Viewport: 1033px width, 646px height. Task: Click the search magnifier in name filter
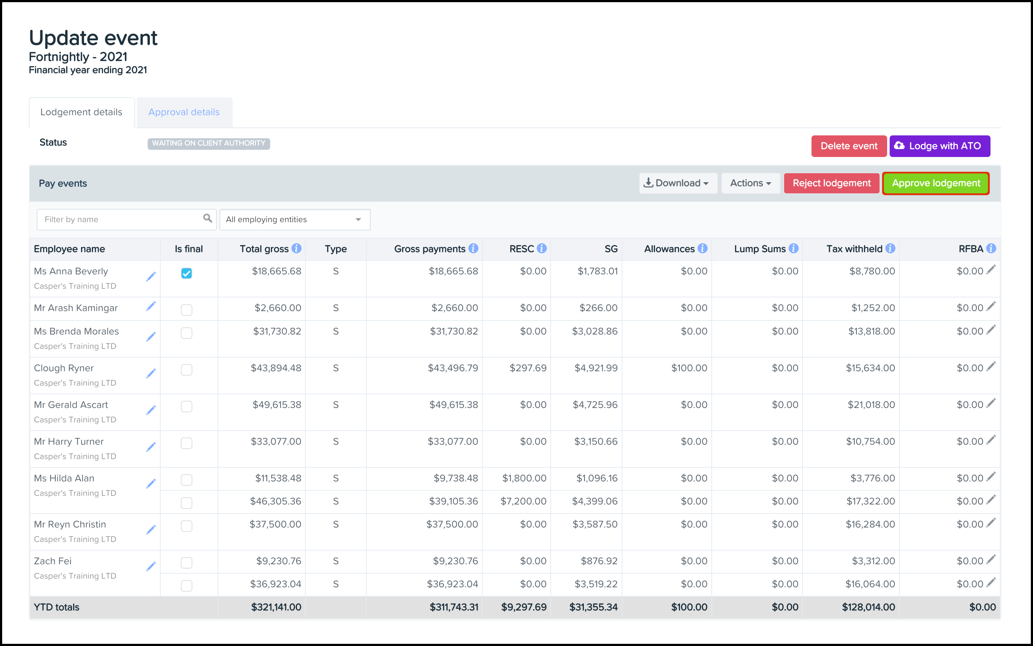tap(207, 219)
